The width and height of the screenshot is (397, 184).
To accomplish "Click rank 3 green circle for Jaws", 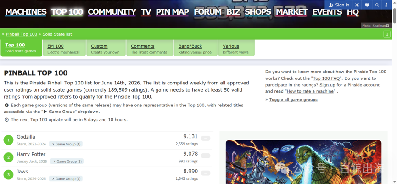I will coord(8,175).
